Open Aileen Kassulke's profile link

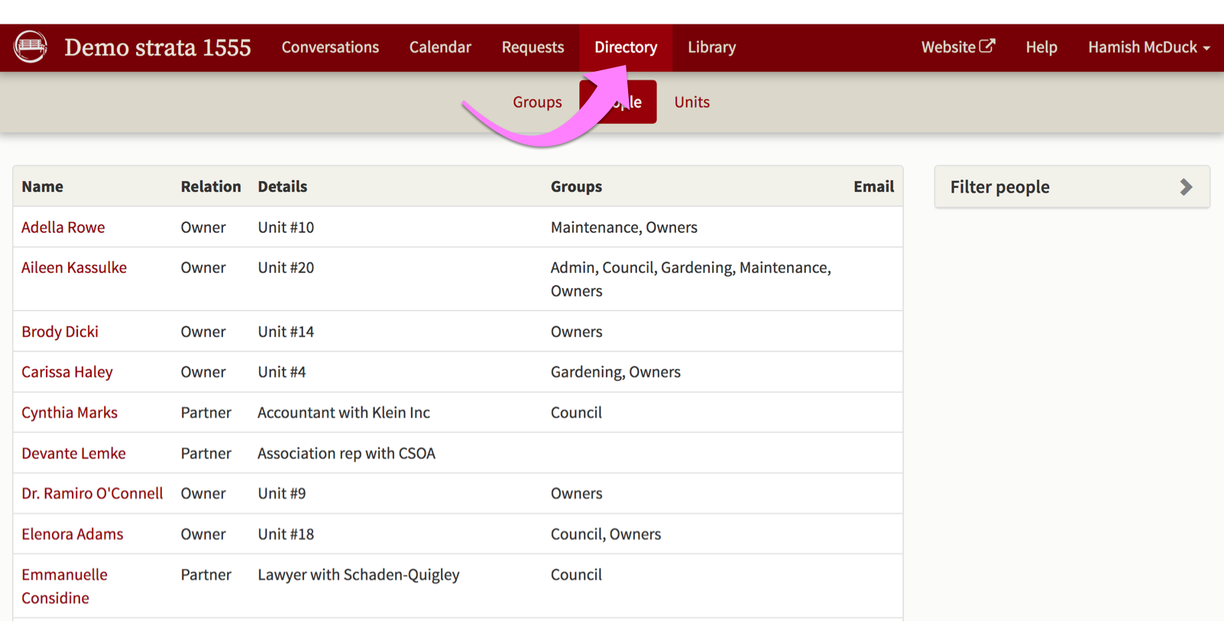[74, 267]
